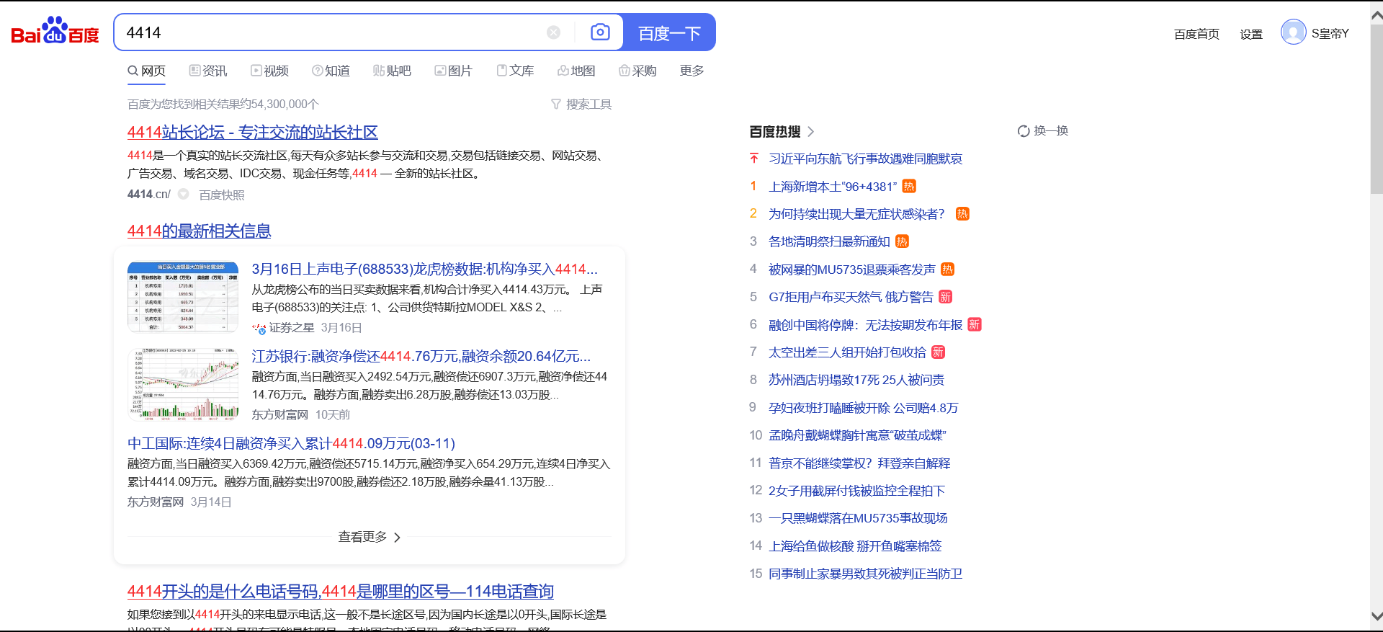
Task: Expand 查看更多 news results
Action: (x=369, y=537)
